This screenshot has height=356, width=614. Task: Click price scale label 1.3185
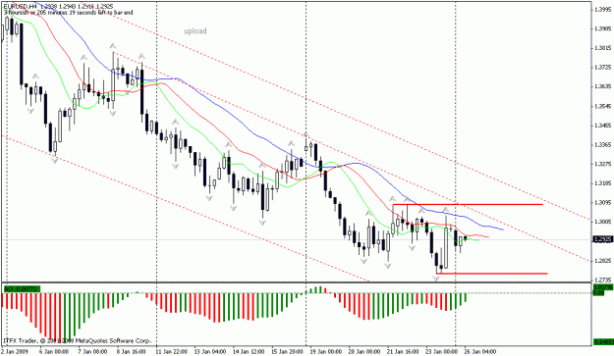tap(603, 183)
